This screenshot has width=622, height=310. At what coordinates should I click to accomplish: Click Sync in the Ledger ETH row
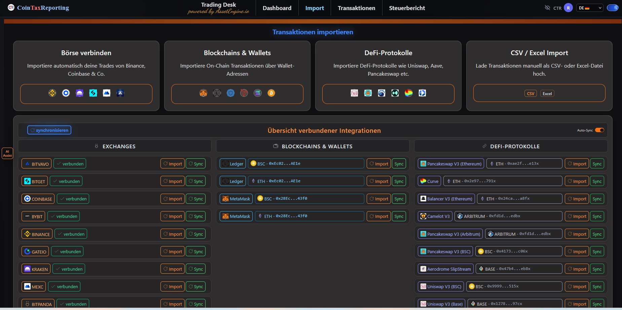coord(399,181)
